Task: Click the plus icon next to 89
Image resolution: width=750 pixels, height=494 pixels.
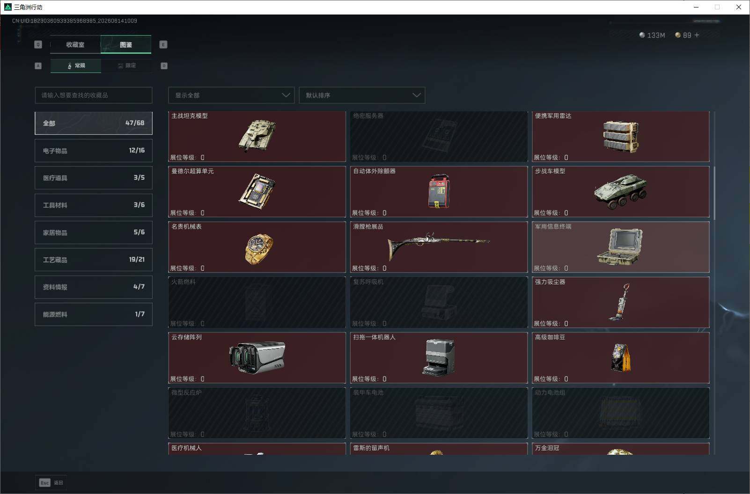Action: [x=697, y=35]
